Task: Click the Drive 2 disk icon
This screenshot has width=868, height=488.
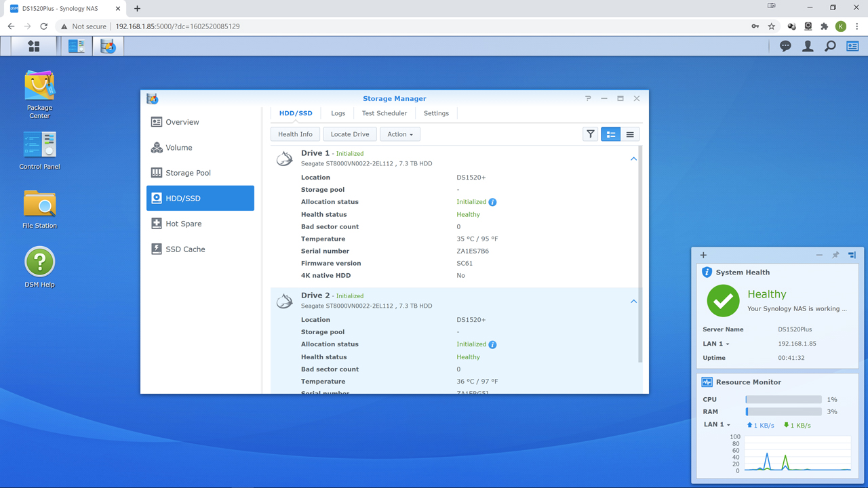Action: tap(285, 301)
